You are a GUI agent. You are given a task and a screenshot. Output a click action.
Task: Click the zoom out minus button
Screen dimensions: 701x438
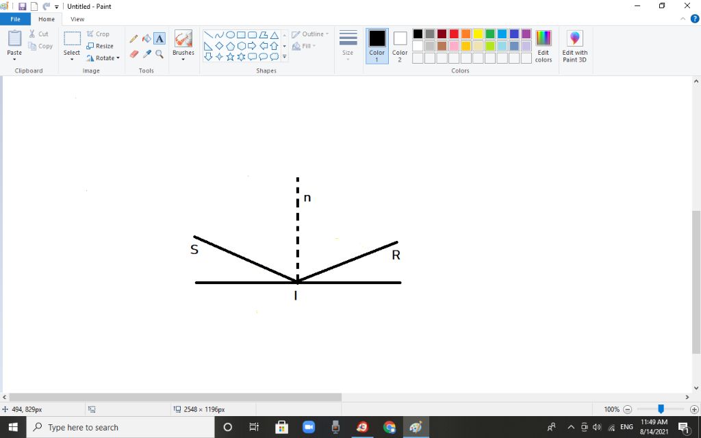pyautogui.click(x=627, y=409)
